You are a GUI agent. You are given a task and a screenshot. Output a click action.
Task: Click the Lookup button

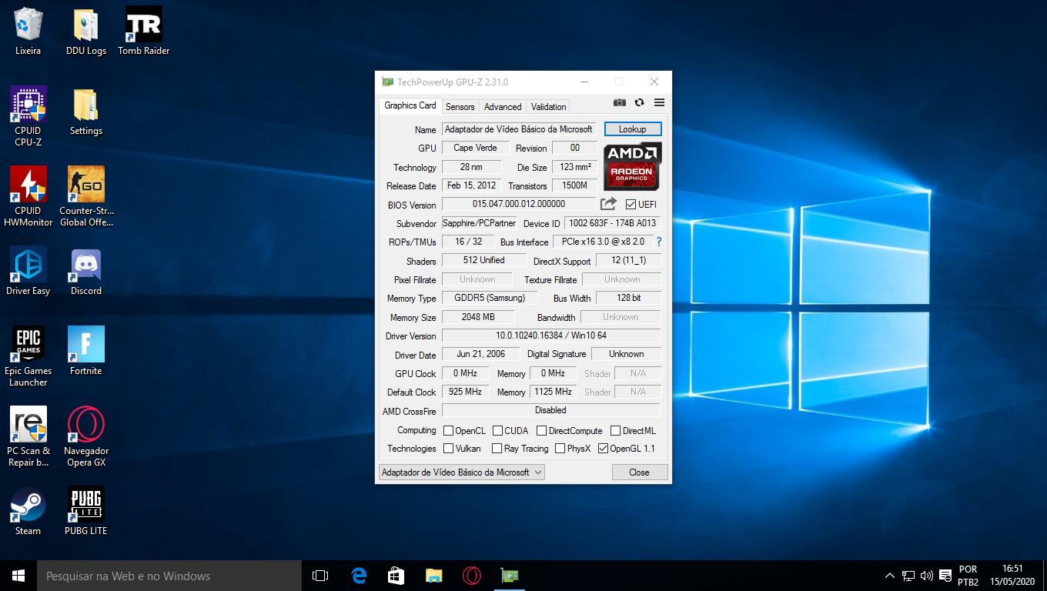tap(632, 129)
